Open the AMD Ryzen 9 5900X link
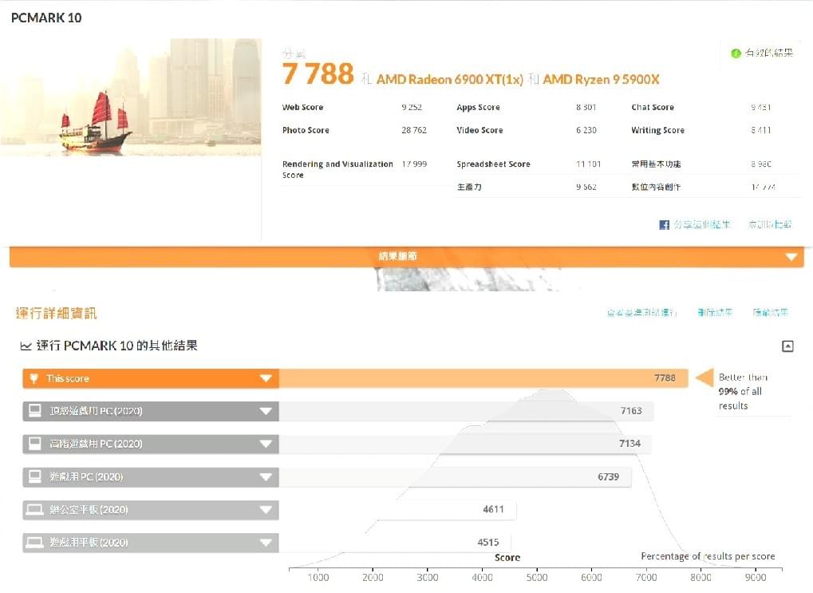This screenshot has width=813, height=593. click(601, 79)
